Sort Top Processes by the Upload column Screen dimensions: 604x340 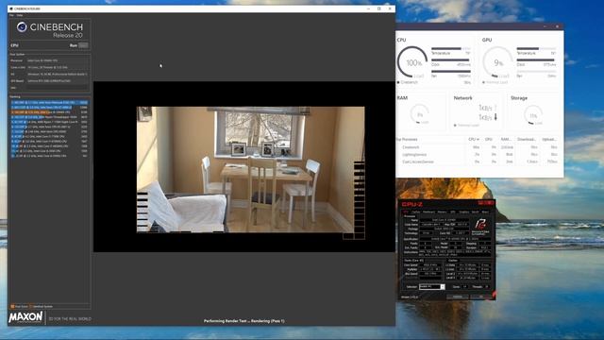coord(548,139)
